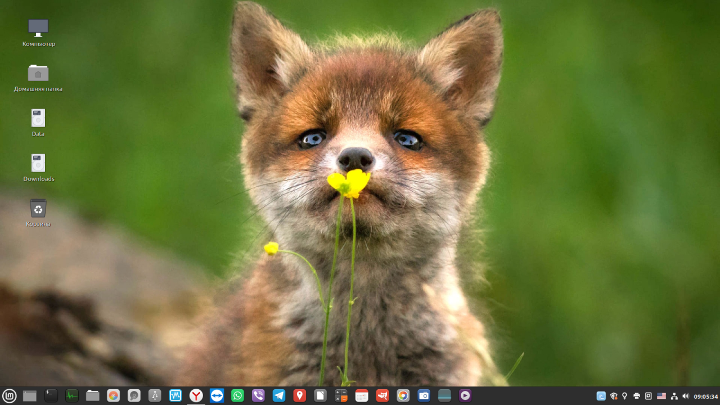Launch the terminal from the panel
Screen dimensions: 720x405
(x=51, y=396)
